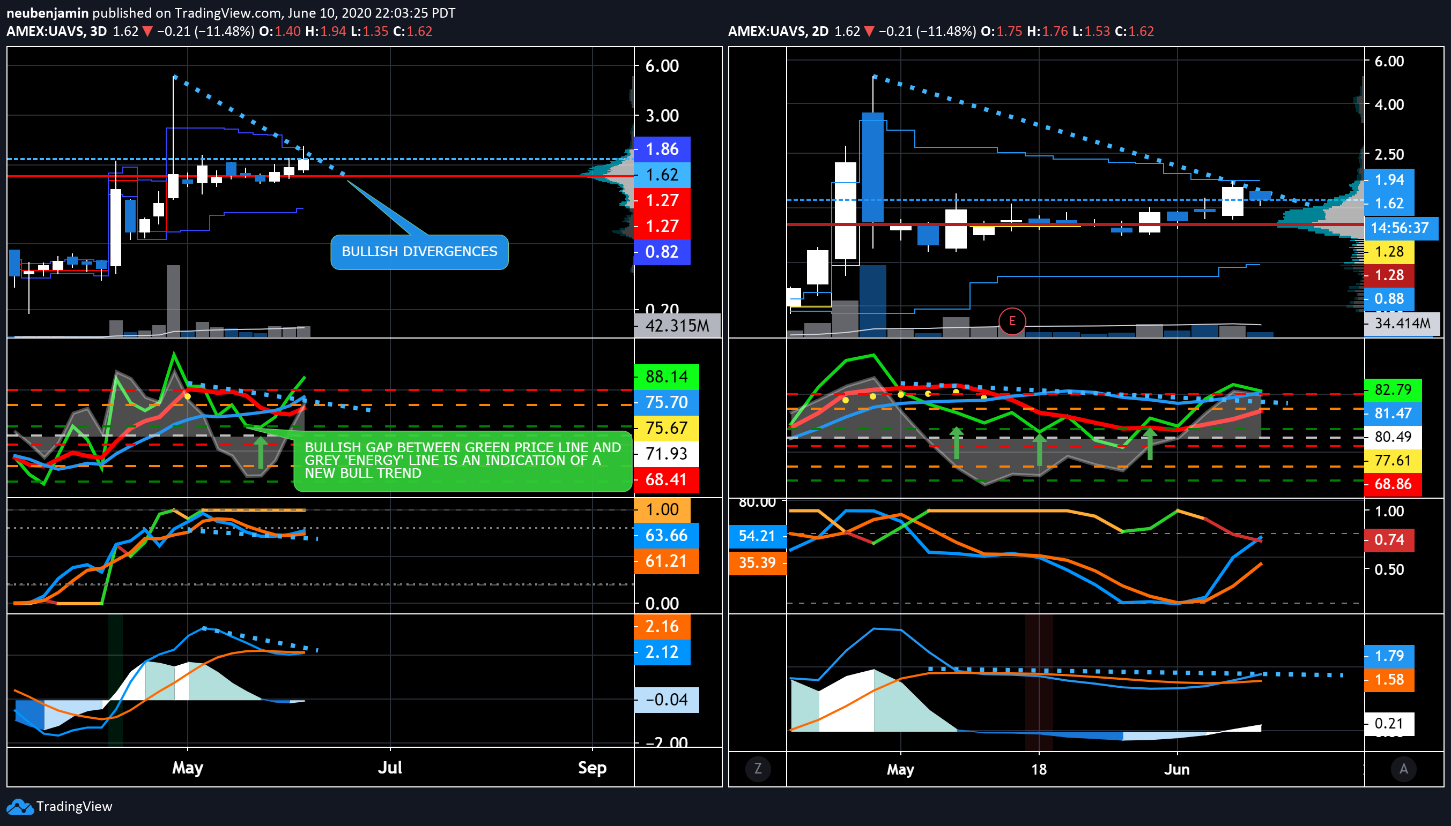Screen dimensions: 1451x826
Task: Click the 'TradingView' brand text
Action: coord(74,806)
